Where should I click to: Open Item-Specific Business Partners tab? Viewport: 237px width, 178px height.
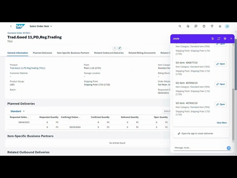[x=73, y=53]
